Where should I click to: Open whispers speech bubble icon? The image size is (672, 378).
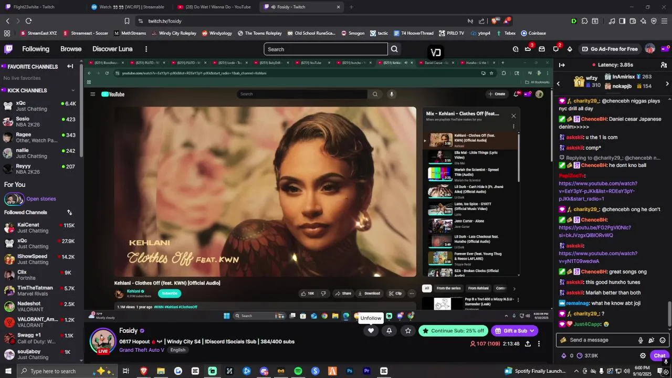tap(556, 49)
